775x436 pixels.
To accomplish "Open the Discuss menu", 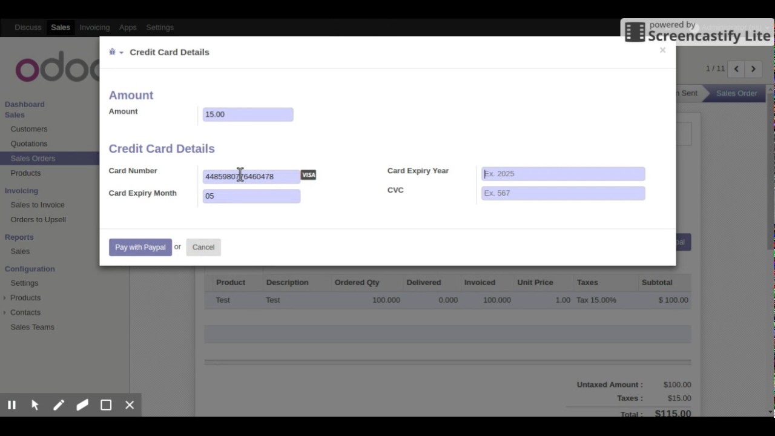I will coord(28,27).
